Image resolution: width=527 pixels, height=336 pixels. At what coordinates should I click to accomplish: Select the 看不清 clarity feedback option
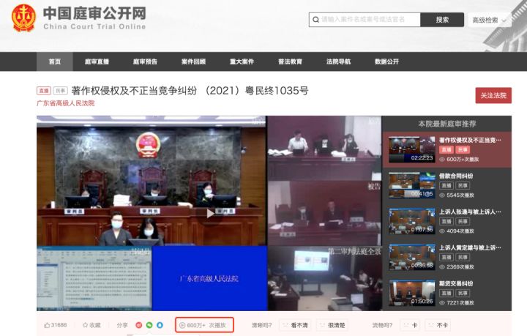click(295, 325)
